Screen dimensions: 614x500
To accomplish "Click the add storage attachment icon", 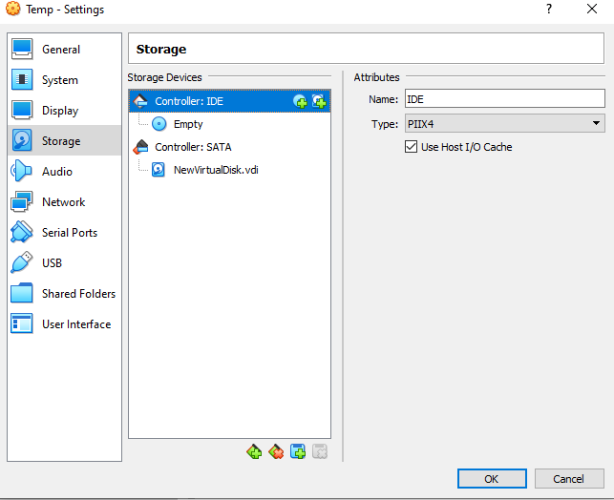I will point(298,451).
